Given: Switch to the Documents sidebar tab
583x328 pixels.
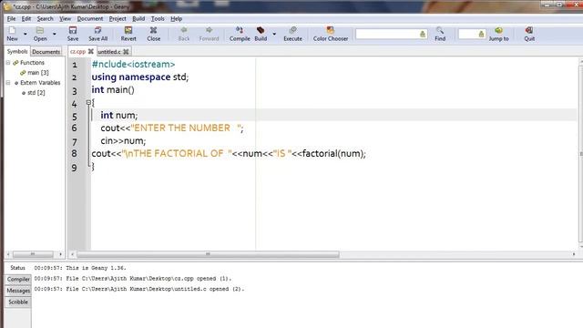Looking at the screenshot, I should (x=46, y=52).
